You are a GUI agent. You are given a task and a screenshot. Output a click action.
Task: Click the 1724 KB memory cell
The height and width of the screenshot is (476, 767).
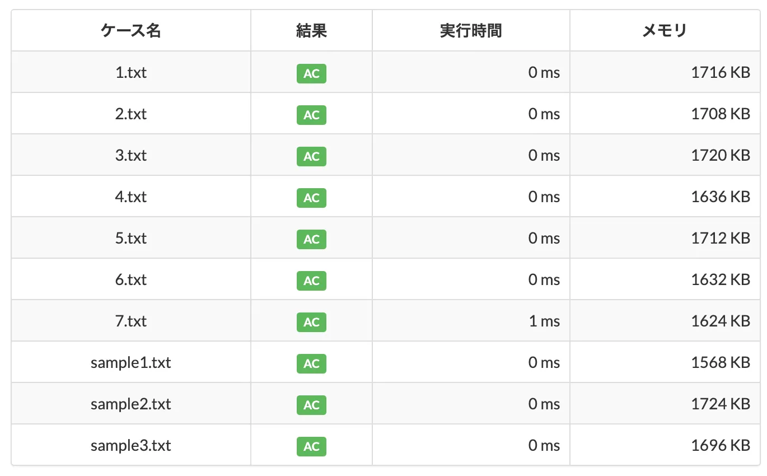665,404
